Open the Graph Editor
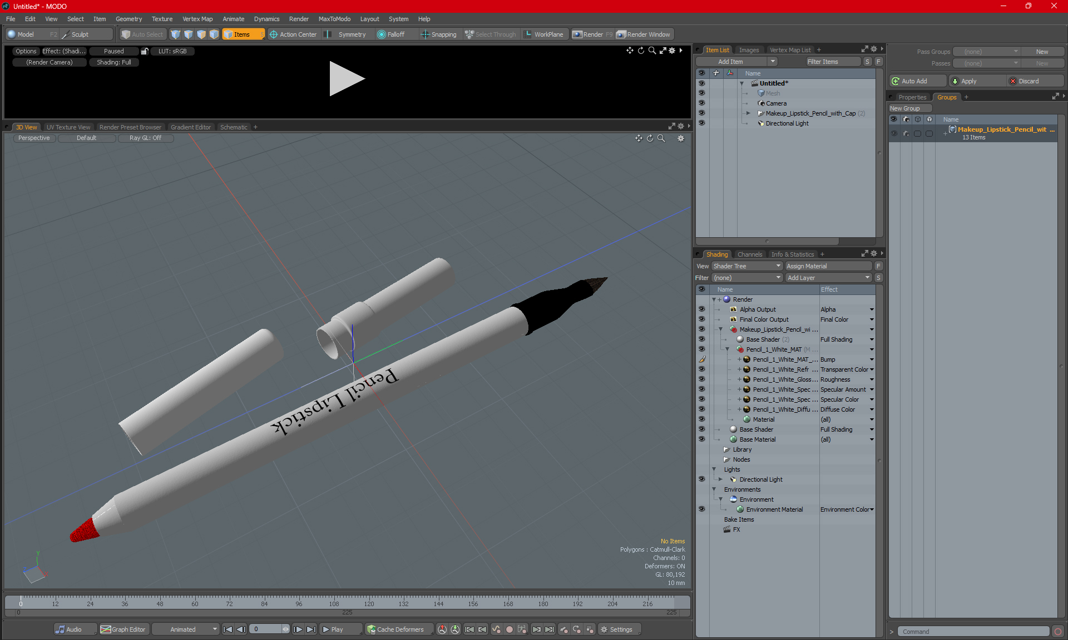 [123, 629]
